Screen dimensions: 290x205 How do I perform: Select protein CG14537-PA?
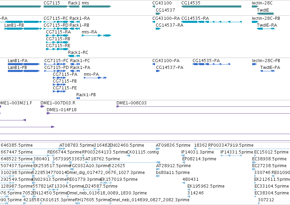coord(170,68)
